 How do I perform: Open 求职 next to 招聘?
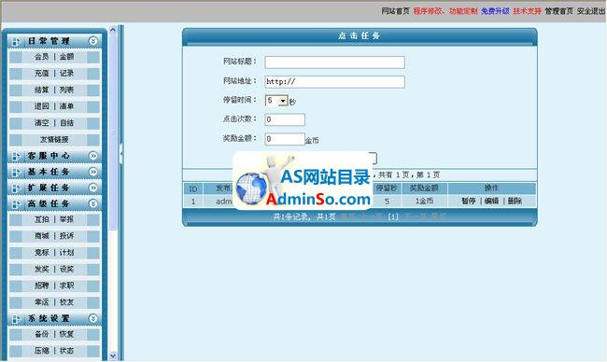pyautogui.click(x=66, y=285)
